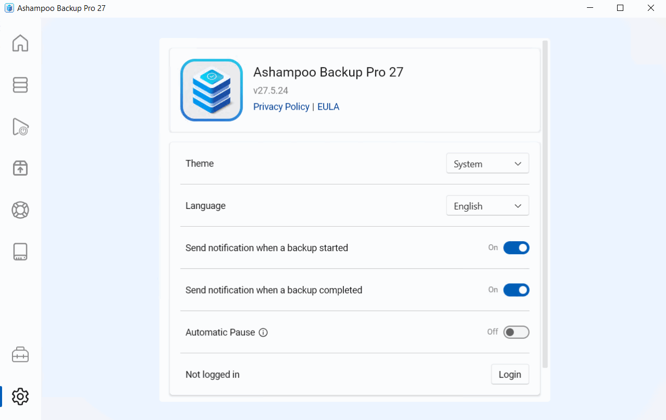Click the Ashampoo title bar icon
This screenshot has height=420, width=666.
pyautogui.click(x=9, y=8)
